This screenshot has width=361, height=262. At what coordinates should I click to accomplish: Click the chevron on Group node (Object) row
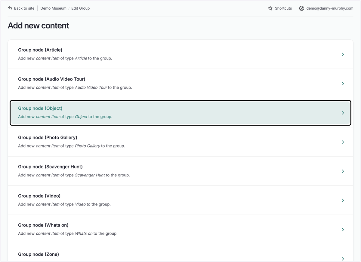coord(343,113)
